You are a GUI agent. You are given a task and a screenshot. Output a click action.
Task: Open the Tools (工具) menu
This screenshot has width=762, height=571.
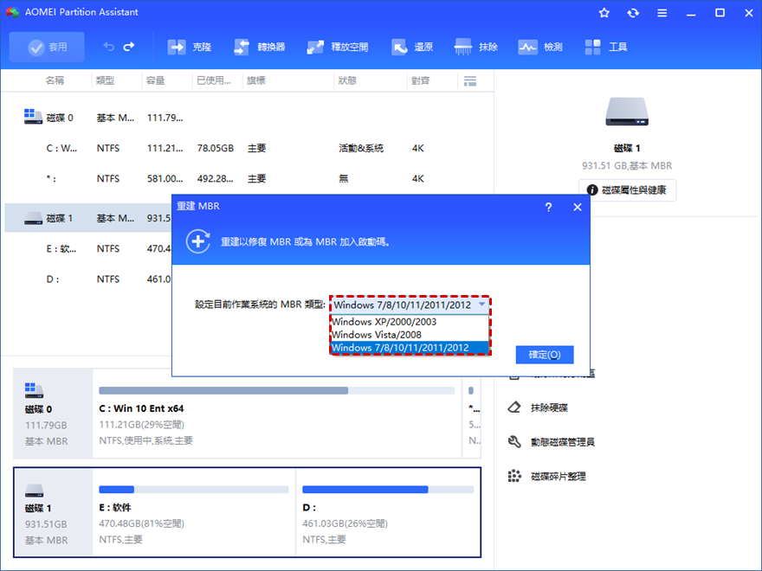(605, 47)
